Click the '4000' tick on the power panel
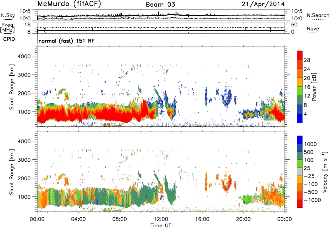329x228 pixels. point(24,56)
